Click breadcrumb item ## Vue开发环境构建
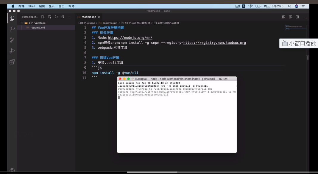 pos(137,23)
